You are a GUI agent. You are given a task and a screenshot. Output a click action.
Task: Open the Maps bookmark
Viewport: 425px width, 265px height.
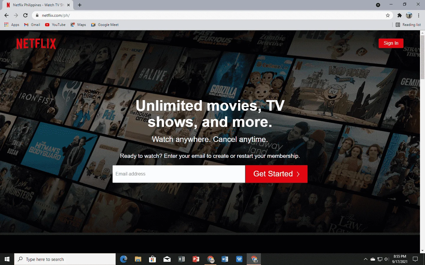pos(78,25)
